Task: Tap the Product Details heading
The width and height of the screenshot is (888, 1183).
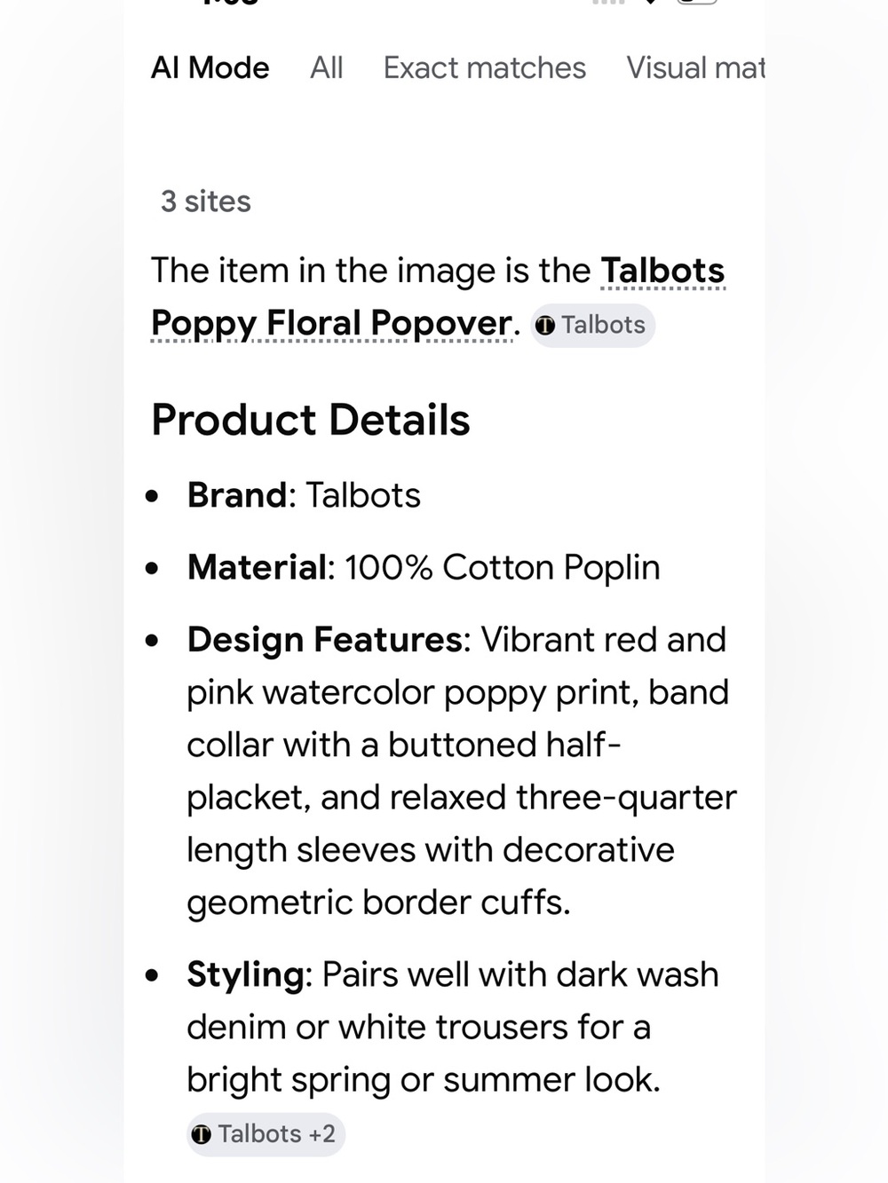Action: coord(310,420)
